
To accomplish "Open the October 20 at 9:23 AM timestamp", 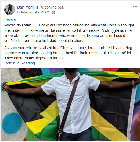I will point(33,12).
